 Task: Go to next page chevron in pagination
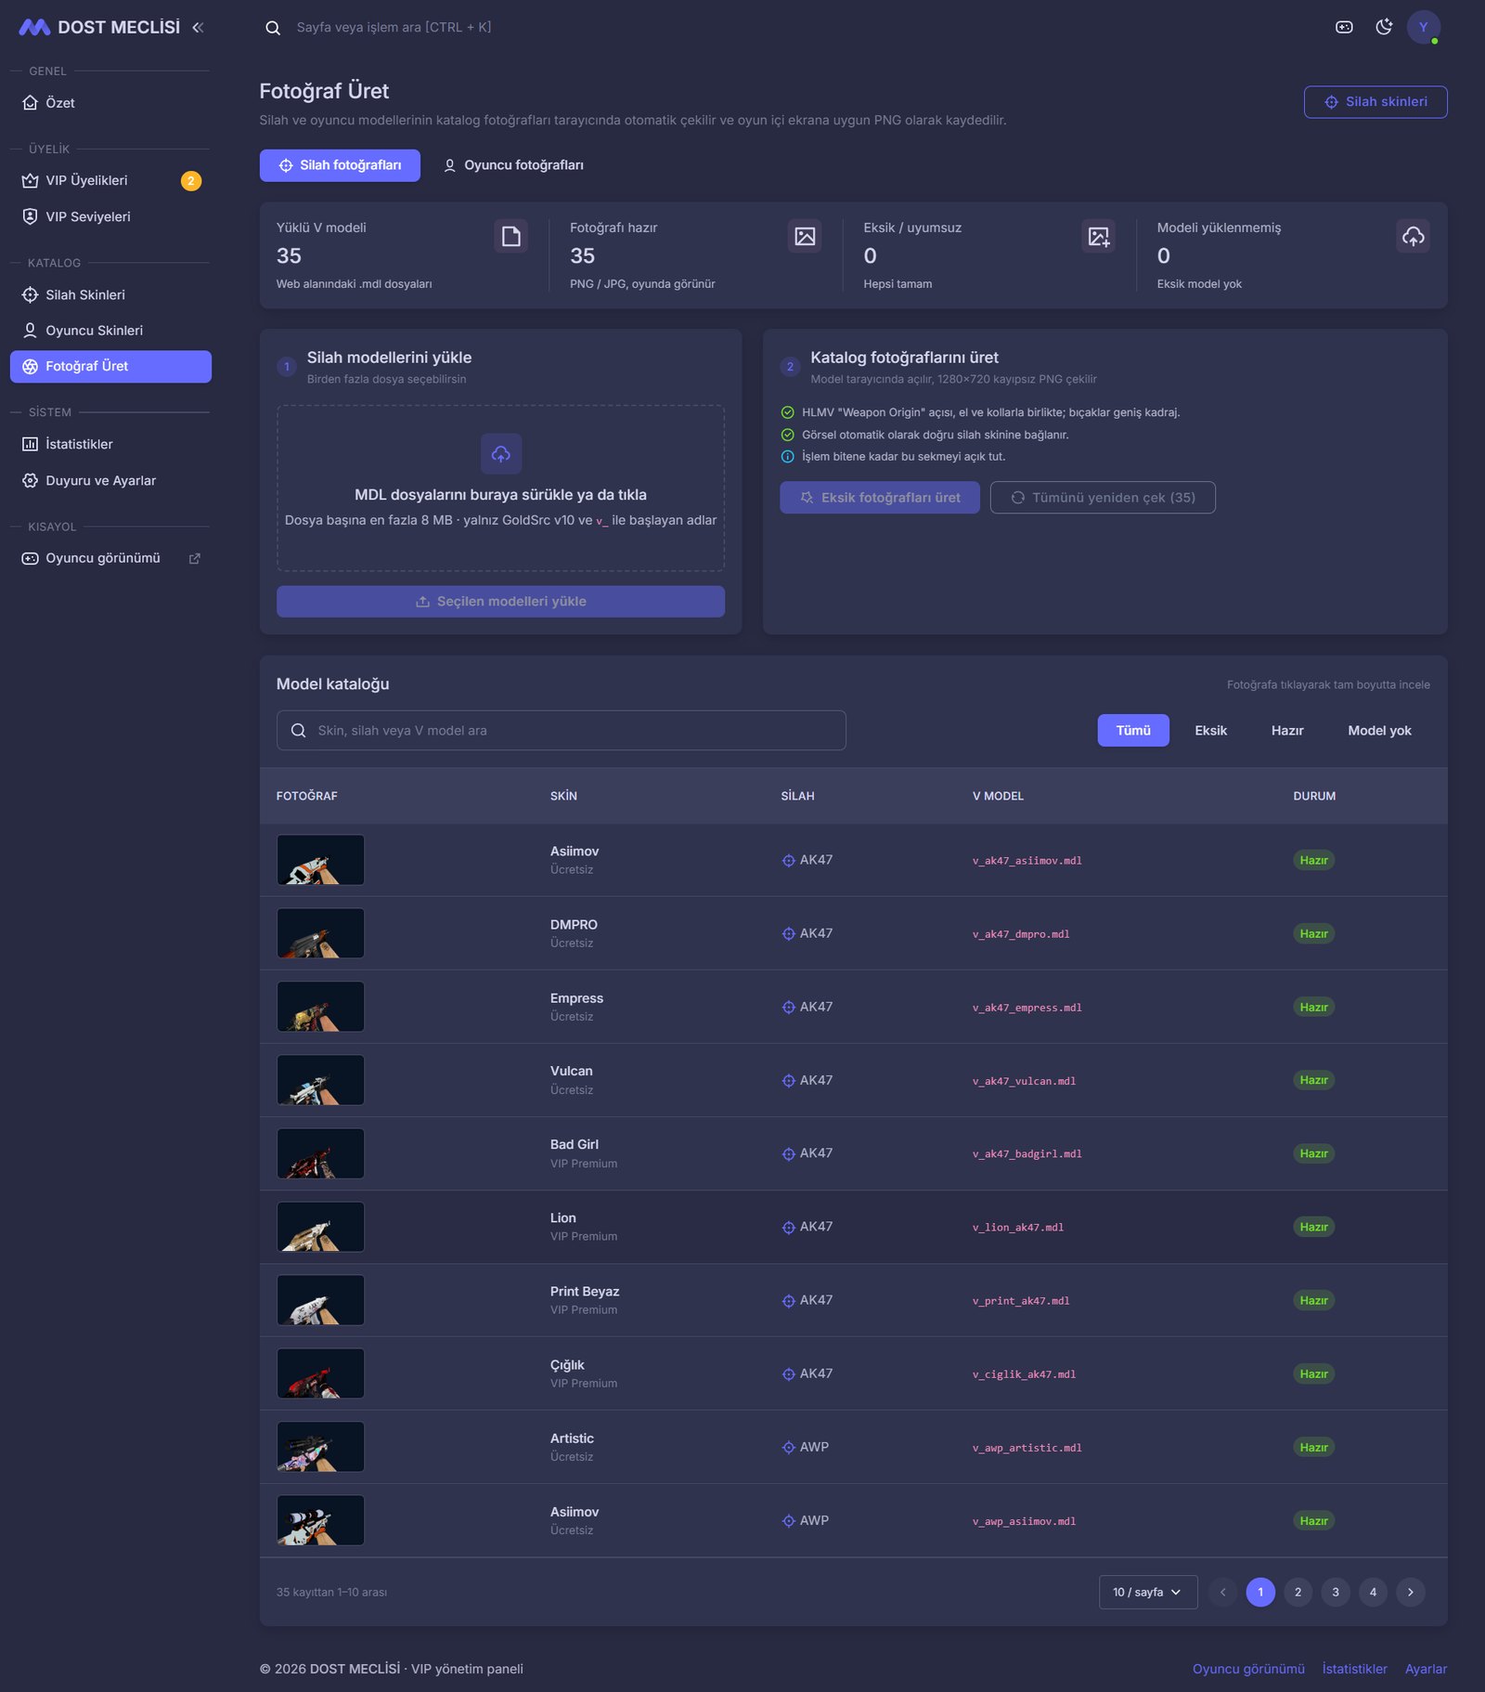tap(1410, 1592)
